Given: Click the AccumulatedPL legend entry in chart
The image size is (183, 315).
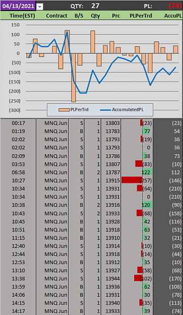Looking at the screenshot, I should pyautogui.click(x=121, y=110).
